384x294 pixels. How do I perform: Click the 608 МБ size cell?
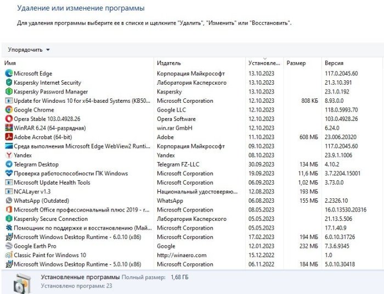coord(308,137)
